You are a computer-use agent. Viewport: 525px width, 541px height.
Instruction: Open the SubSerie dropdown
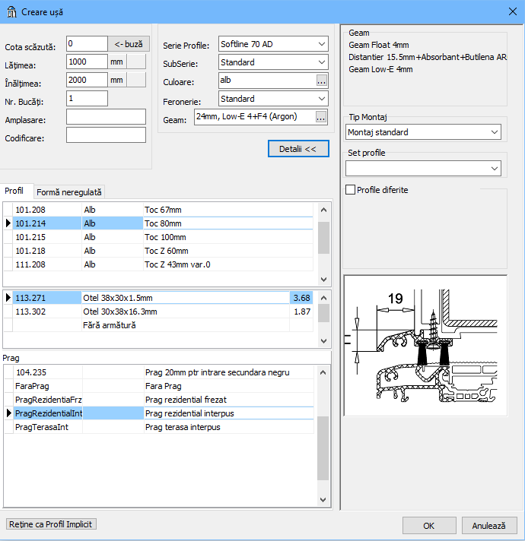pyautogui.click(x=273, y=62)
